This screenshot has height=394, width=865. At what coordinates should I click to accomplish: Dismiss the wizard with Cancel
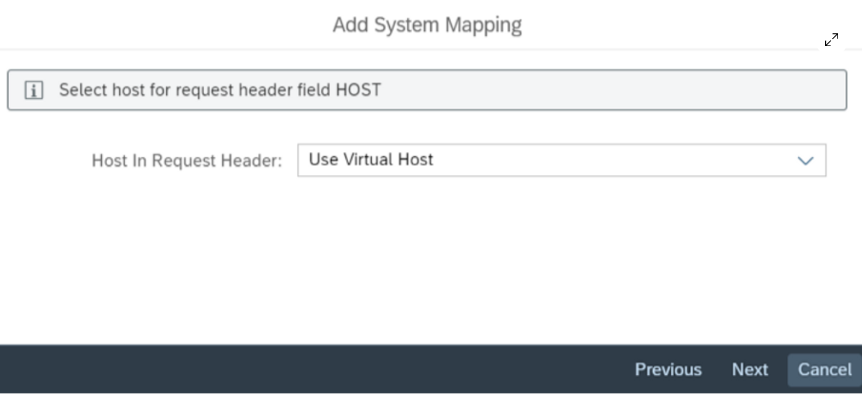pos(825,369)
